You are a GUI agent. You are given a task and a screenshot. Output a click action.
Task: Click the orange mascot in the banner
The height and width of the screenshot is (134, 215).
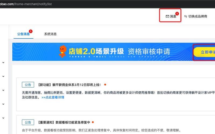coord(63,51)
